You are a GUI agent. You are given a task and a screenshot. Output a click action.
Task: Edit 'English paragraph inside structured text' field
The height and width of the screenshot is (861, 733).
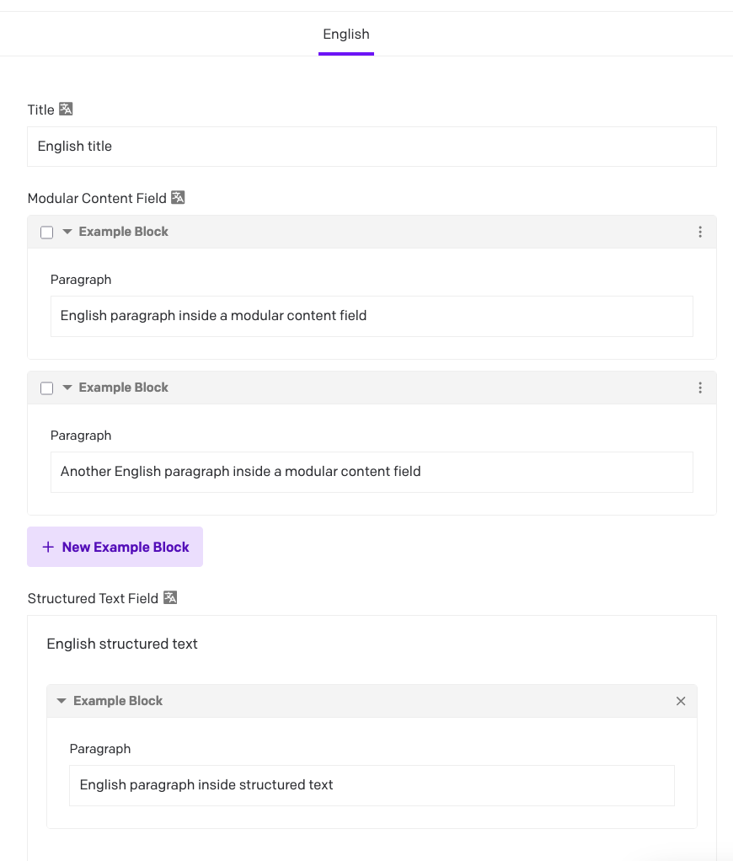[x=372, y=786]
